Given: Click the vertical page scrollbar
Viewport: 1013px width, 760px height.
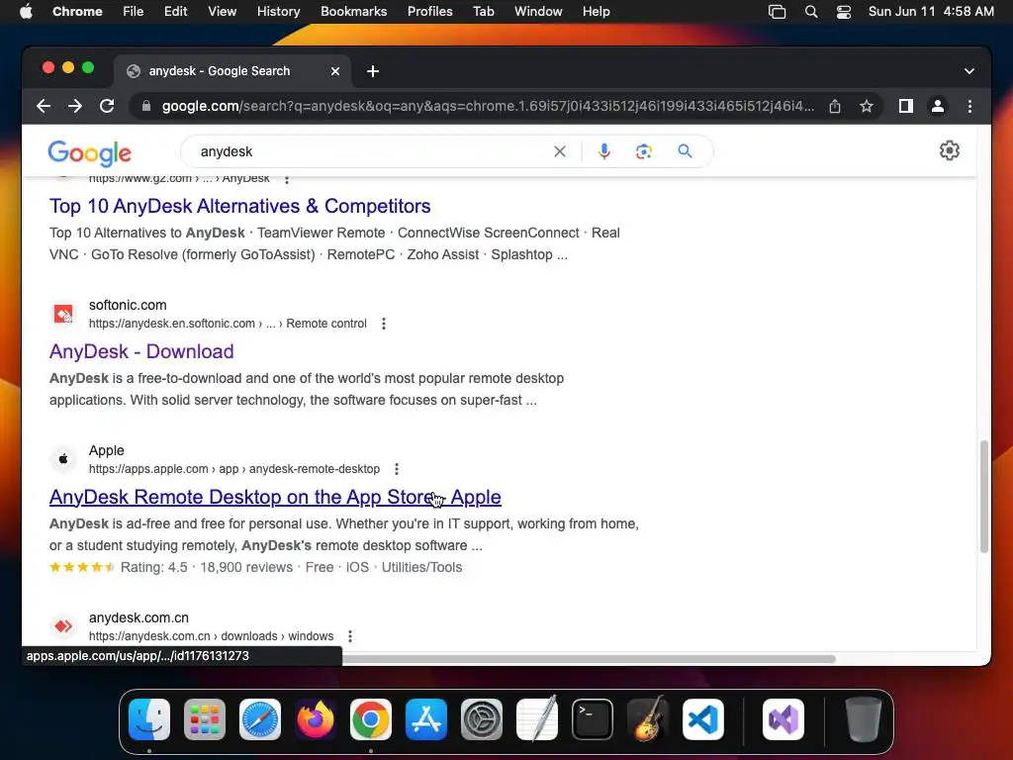Looking at the screenshot, I should click(984, 497).
